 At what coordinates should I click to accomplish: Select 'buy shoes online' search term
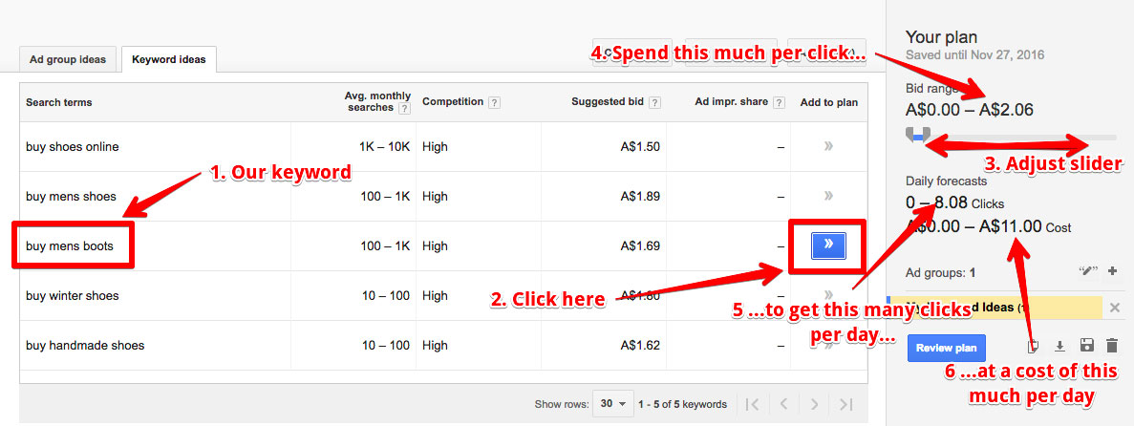(73, 147)
